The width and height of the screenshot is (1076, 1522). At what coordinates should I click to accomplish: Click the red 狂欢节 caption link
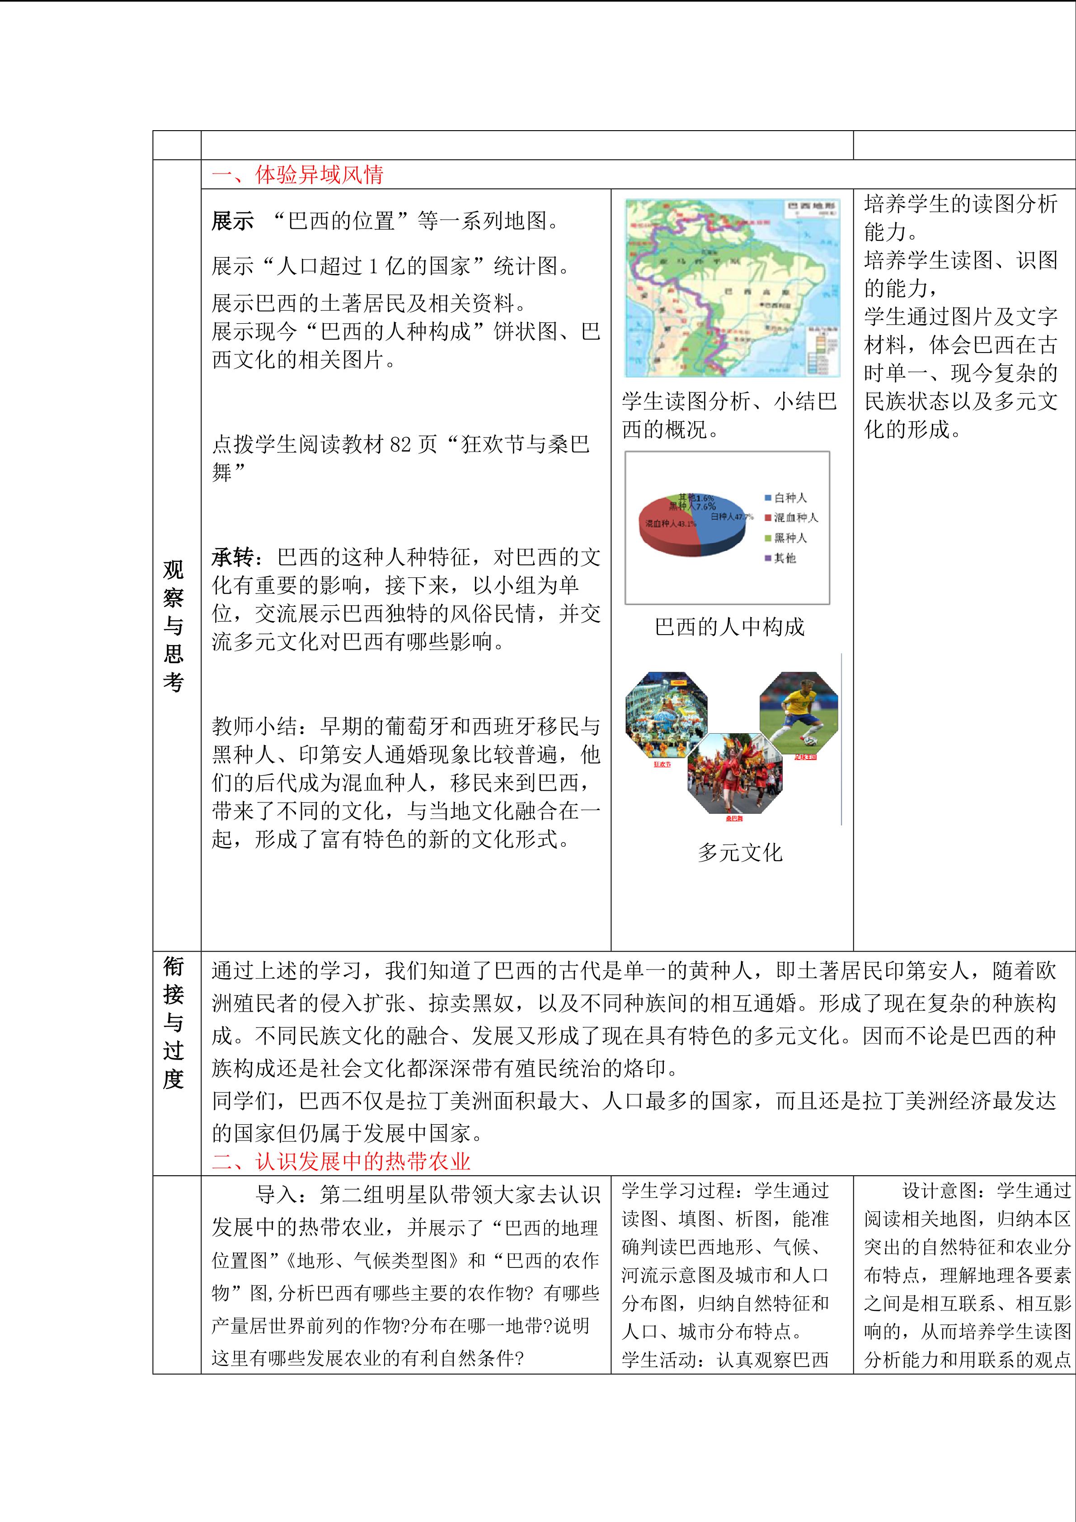click(x=662, y=764)
